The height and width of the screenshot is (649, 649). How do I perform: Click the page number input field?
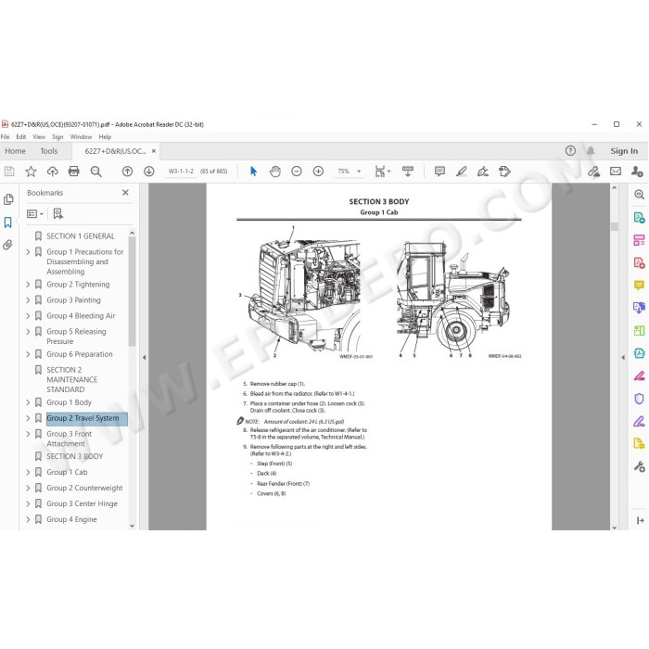[x=181, y=171]
